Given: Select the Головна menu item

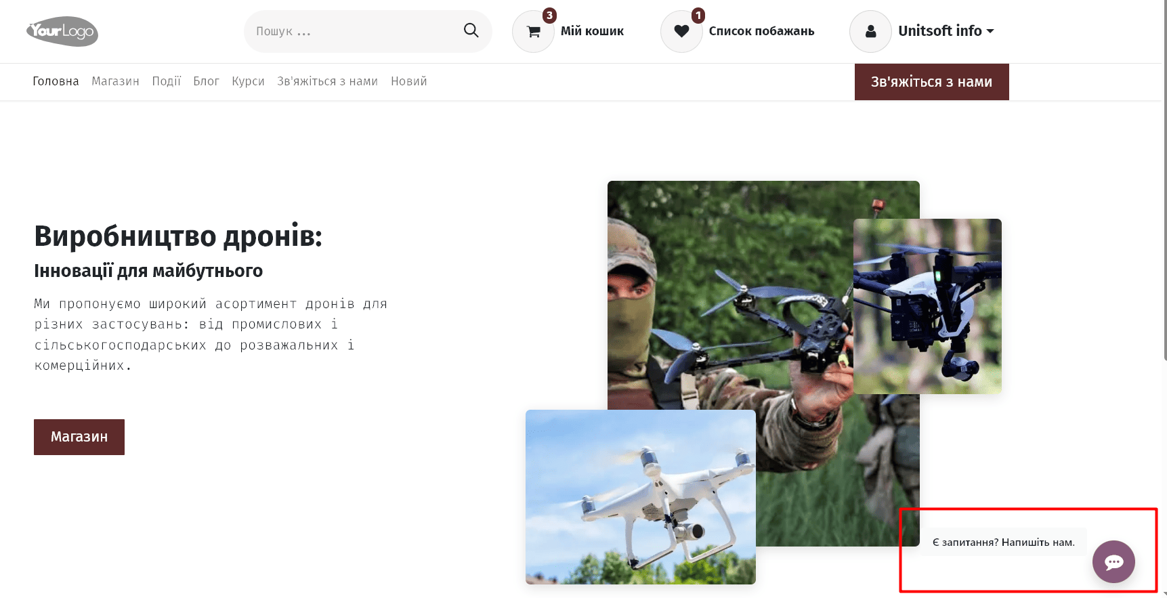Looking at the screenshot, I should (56, 81).
